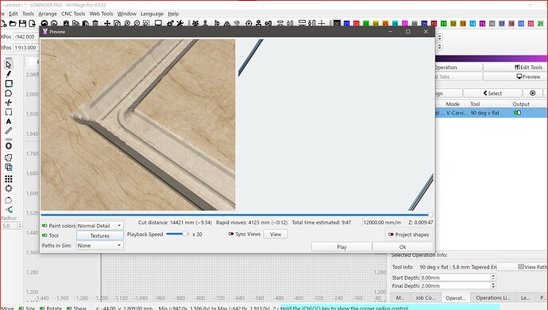Open the CNC Tools menu
This screenshot has width=548, height=310.
73,14
